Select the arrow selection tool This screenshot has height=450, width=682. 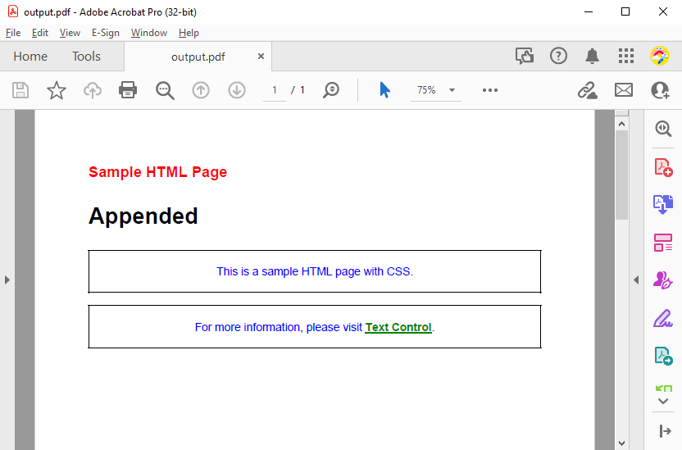click(384, 90)
